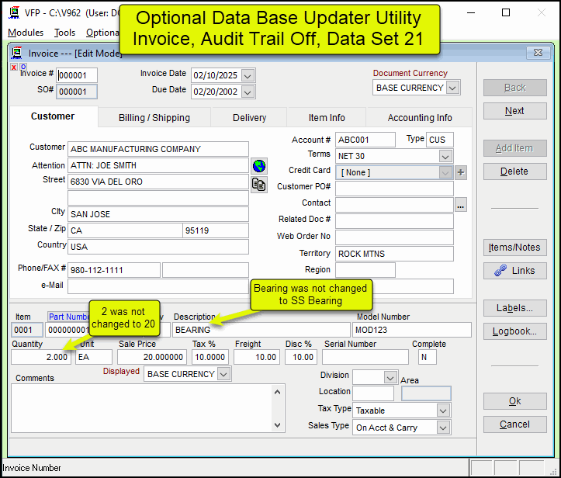Click the Unit field EA
This screenshot has width=561, height=478.
94,357
